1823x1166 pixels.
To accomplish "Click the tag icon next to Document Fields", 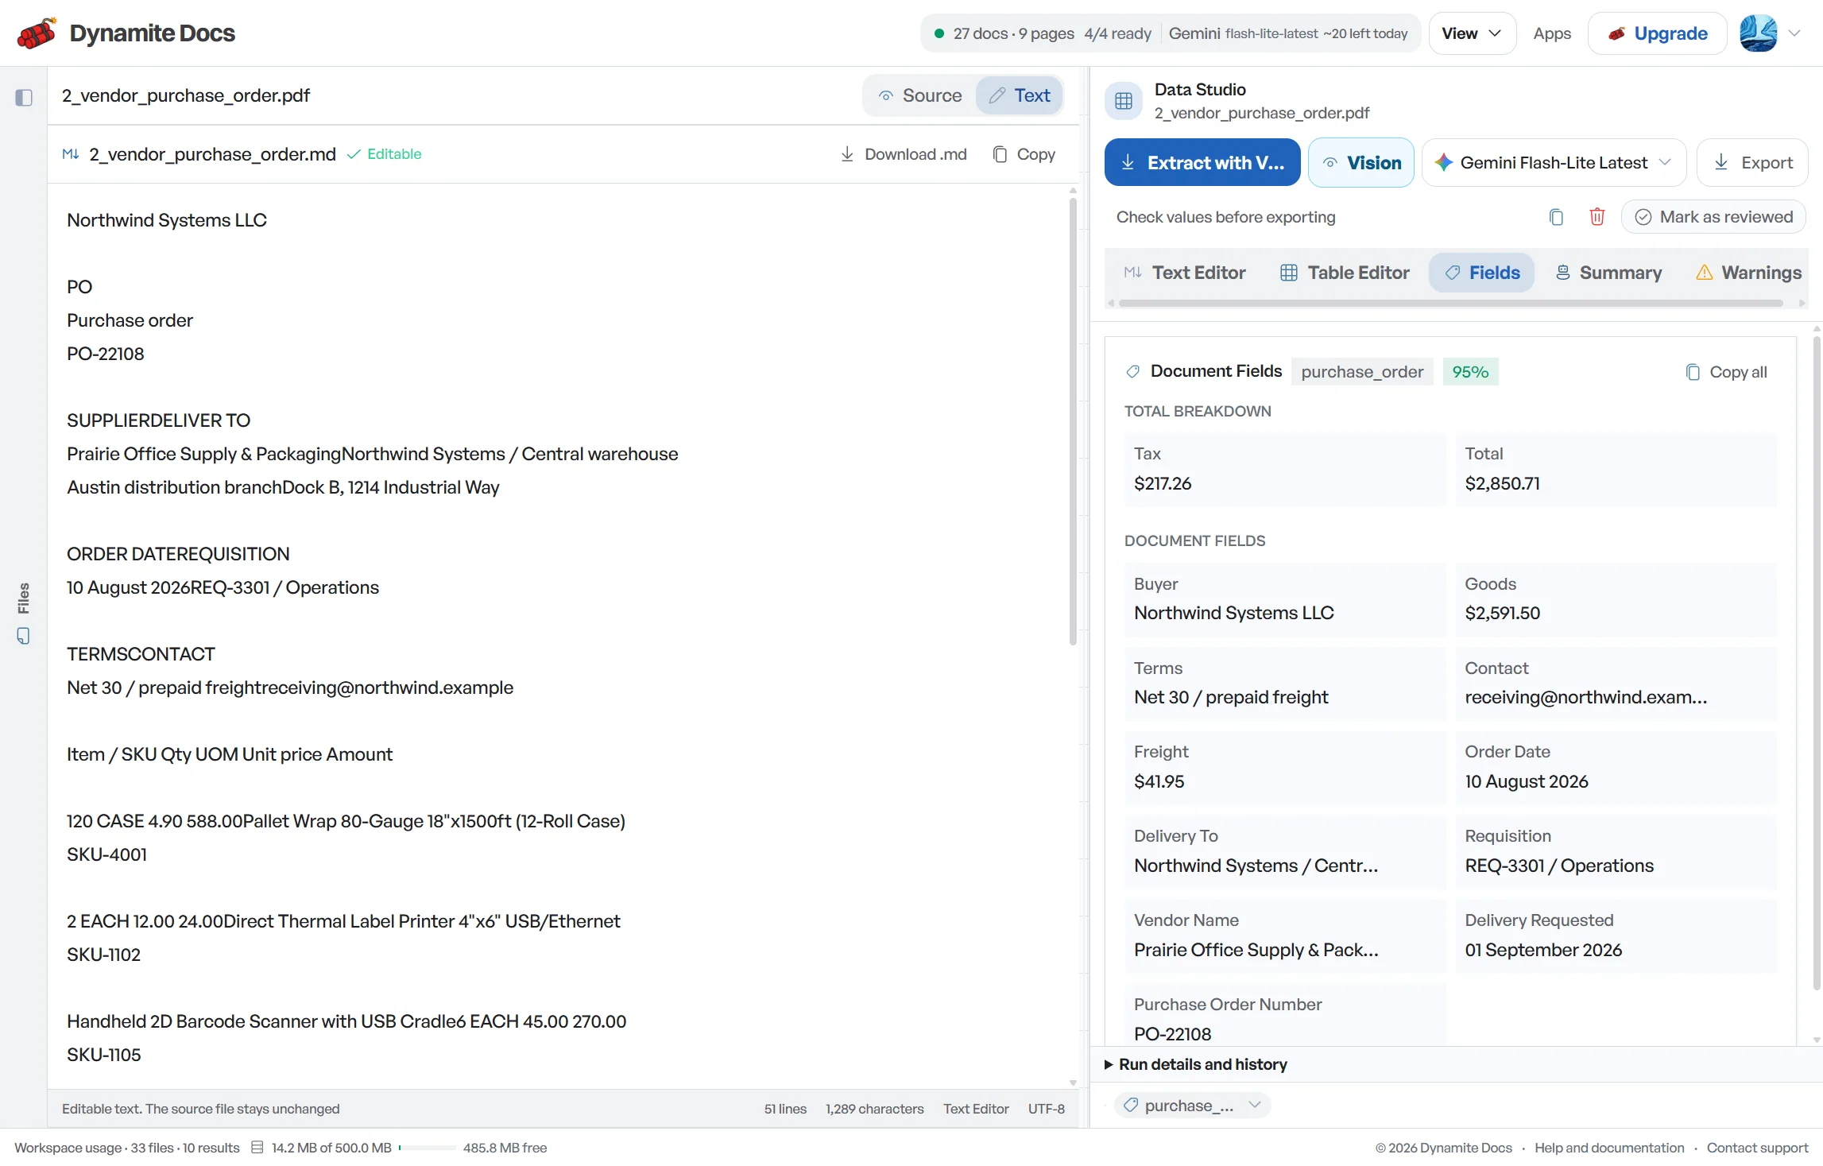I will [1133, 371].
